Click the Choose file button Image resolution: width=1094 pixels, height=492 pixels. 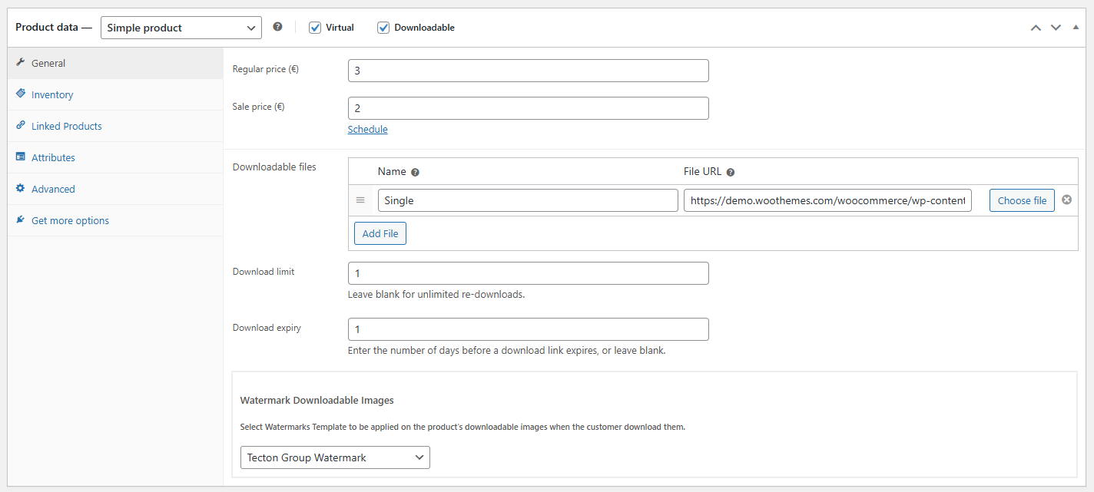point(1022,200)
